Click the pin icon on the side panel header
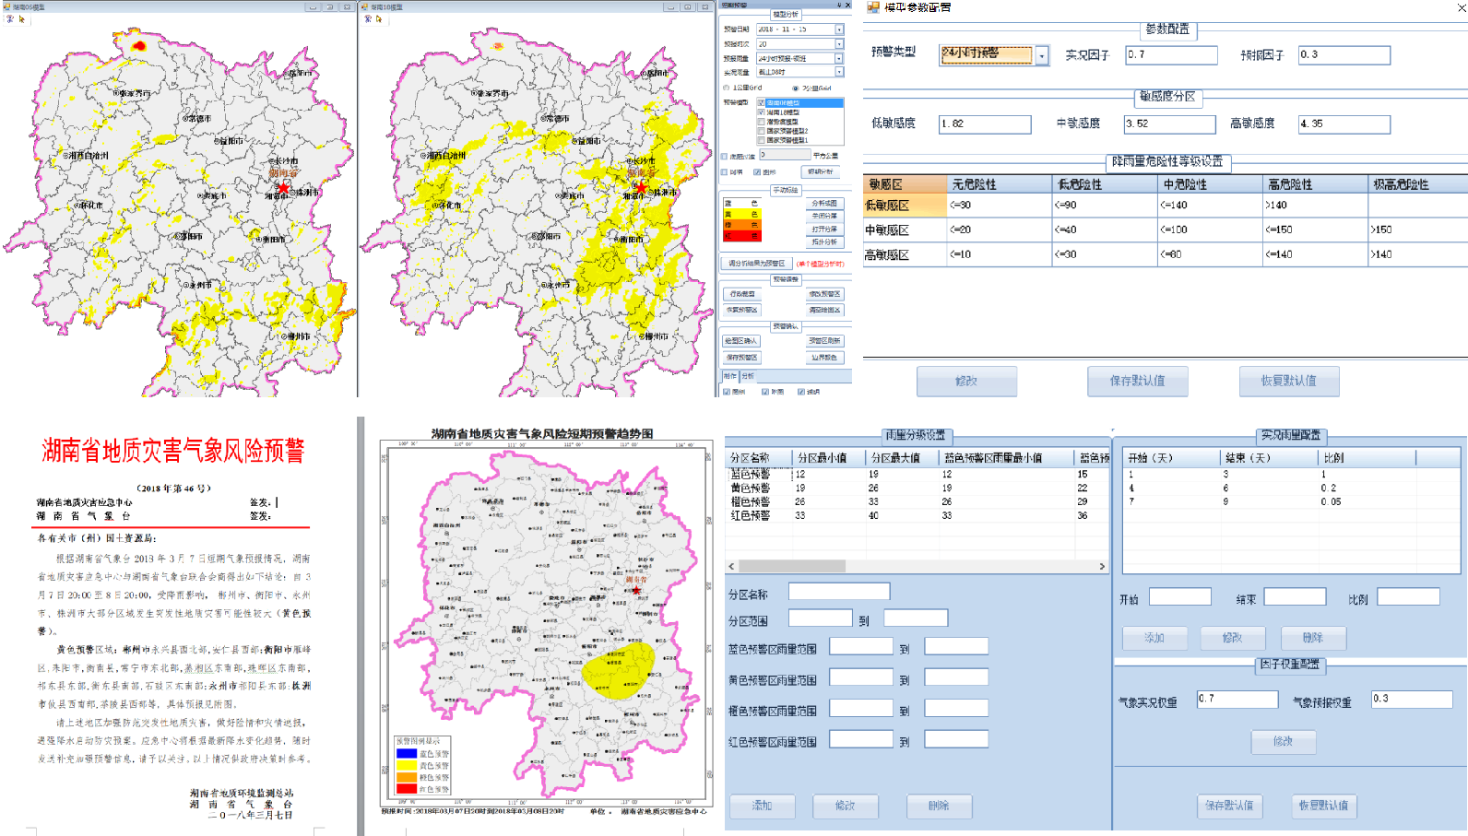 [x=838, y=6]
